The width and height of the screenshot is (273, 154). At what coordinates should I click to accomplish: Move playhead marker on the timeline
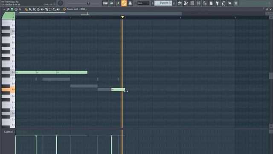[x=122, y=17]
